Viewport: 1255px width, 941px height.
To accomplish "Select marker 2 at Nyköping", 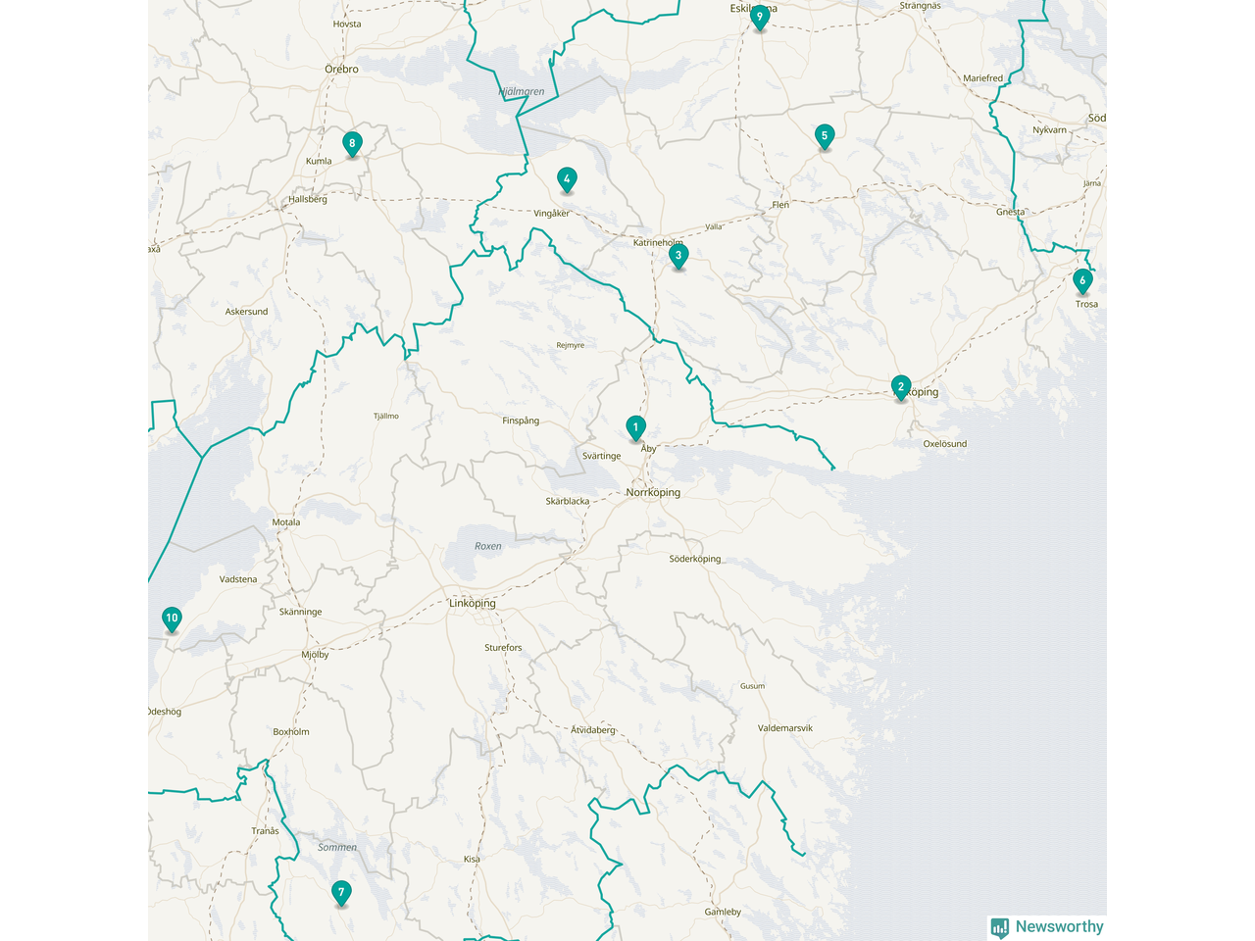I will pyautogui.click(x=901, y=387).
